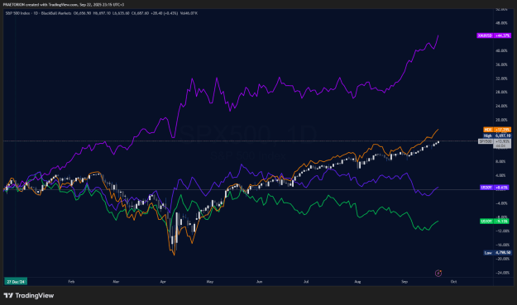The width and height of the screenshot is (517, 305).
Task: Click the 27 Dec '24 date marker
Action: point(16,282)
